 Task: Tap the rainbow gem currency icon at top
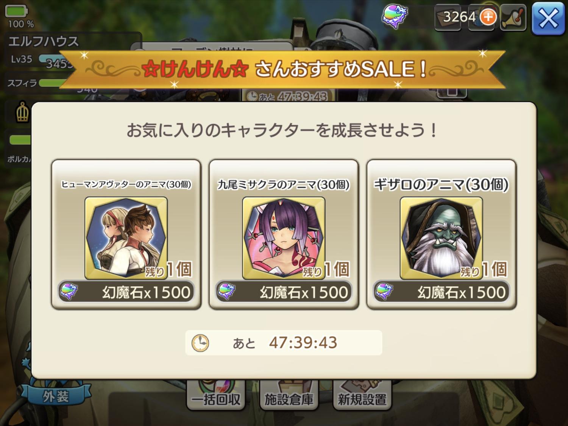coord(395,17)
